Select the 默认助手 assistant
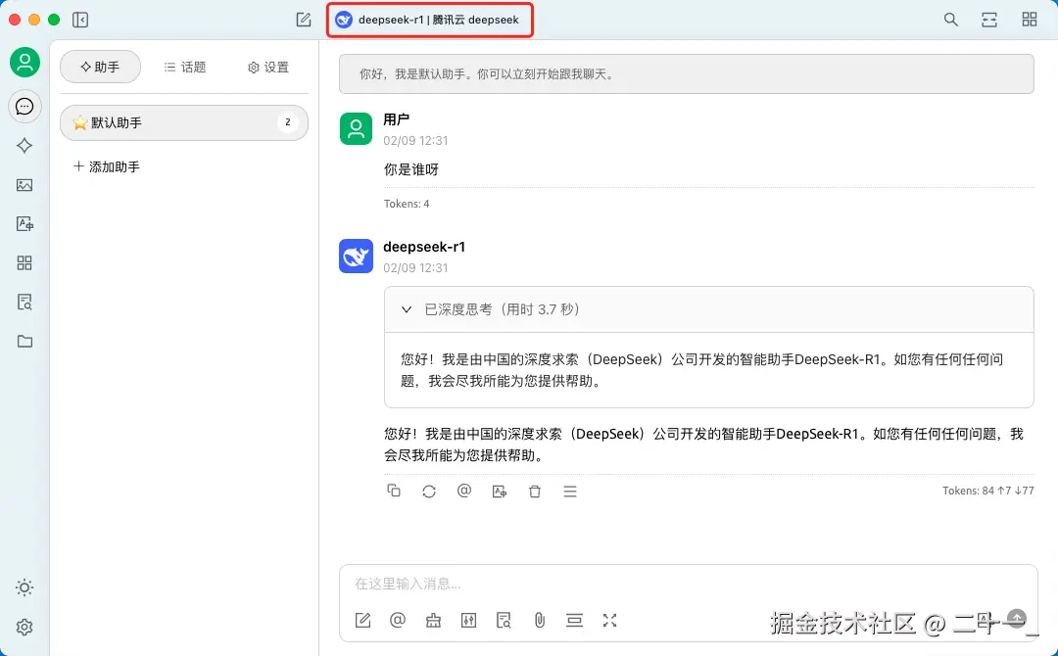Screen dimensions: 1058x656 [x=184, y=122]
